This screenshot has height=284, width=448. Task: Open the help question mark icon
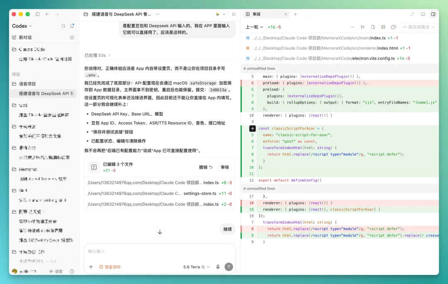(x=72, y=272)
